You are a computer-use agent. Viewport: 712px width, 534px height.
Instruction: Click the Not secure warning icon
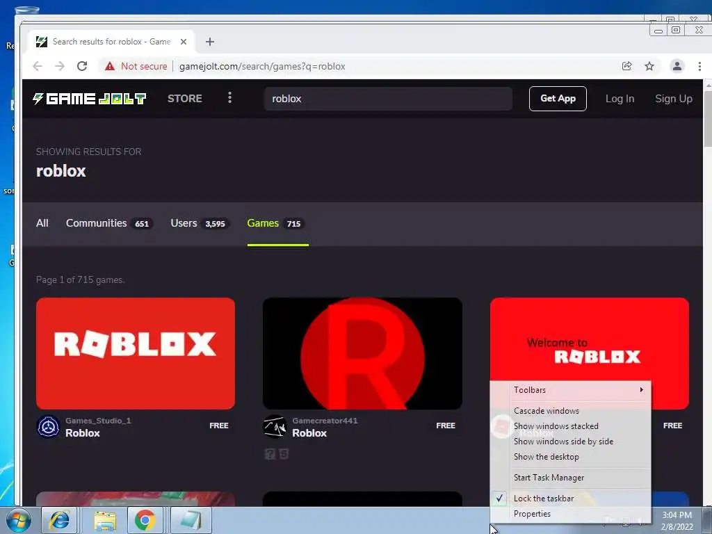click(x=109, y=66)
